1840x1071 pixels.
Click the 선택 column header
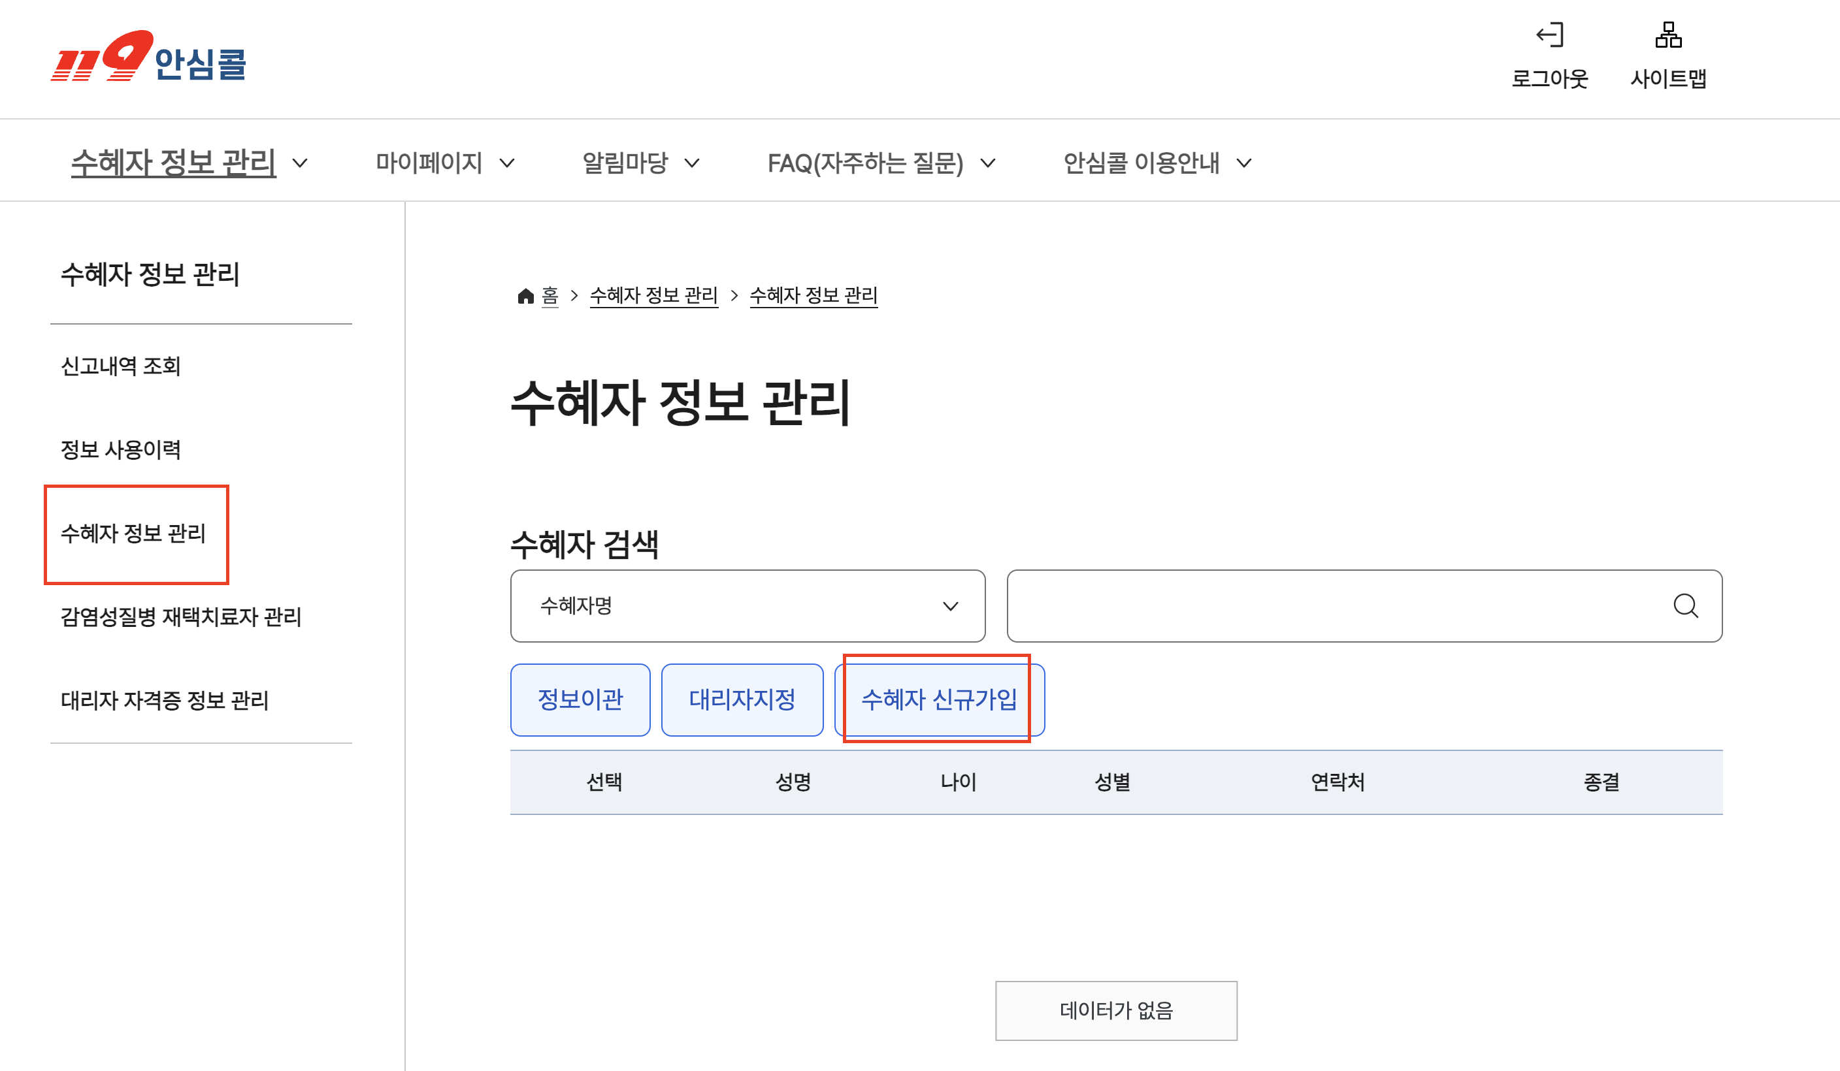(x=604, y=782)
